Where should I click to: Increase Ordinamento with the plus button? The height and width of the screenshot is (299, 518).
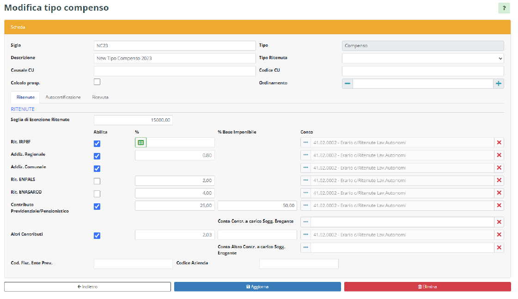click(x=499, y=84)
